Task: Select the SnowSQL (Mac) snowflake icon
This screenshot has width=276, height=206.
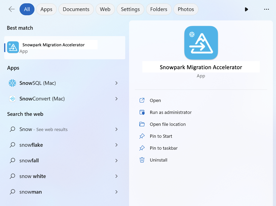Action: 12,83
